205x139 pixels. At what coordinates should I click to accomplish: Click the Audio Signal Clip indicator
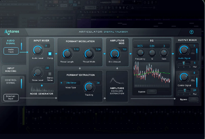pyautogui.click(x=193, y=51)
